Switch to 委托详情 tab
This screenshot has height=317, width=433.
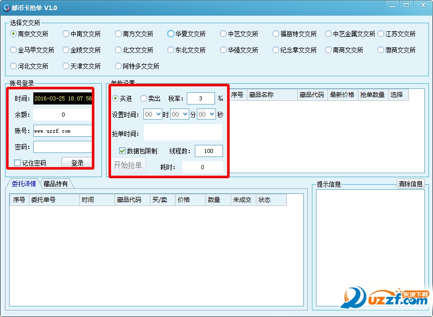point(24,184)
